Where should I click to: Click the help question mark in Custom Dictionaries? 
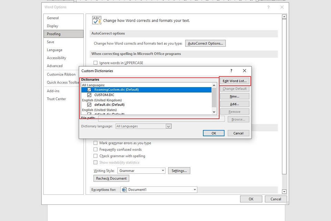pyautogui.click(x=231, y=71)
